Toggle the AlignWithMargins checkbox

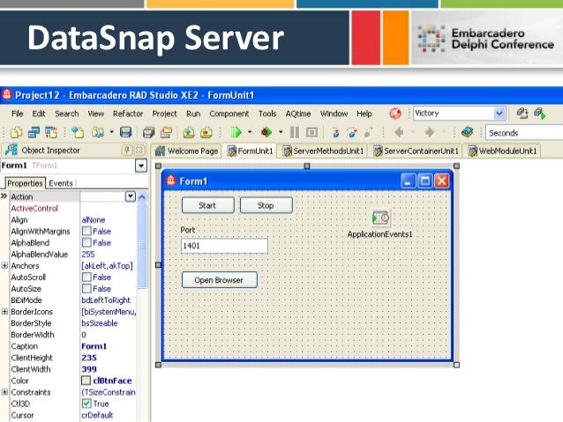click(86, 231)
